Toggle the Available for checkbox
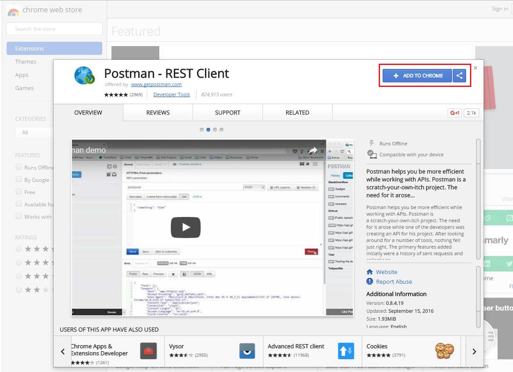513x372 pixels. [x=18, y=204]
